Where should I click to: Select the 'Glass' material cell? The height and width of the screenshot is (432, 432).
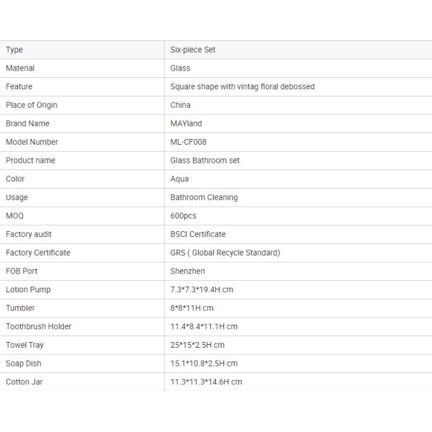[x=180, y=68]
